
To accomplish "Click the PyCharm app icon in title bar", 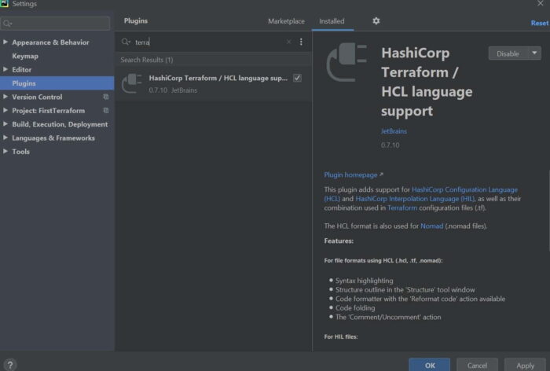I will pos(4,3).
